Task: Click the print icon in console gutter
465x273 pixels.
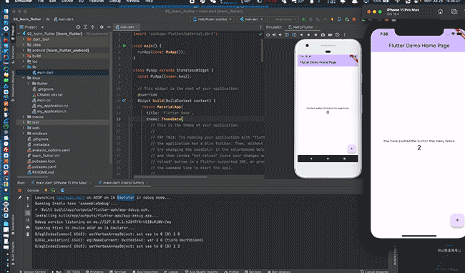Action: click(28, 227)
